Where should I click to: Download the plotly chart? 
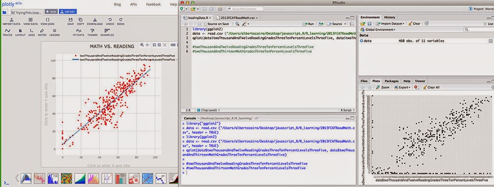pyautogui.click(x=95, y=21)
